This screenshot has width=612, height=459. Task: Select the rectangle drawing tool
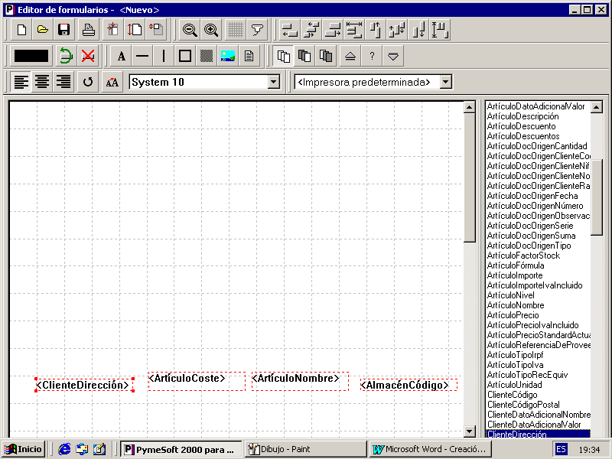click(184, 56)
